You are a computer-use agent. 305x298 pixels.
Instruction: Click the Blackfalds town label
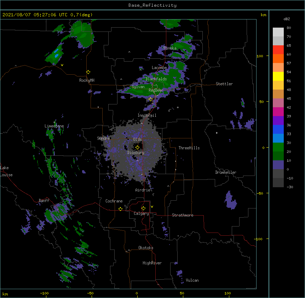click(156, 79)
